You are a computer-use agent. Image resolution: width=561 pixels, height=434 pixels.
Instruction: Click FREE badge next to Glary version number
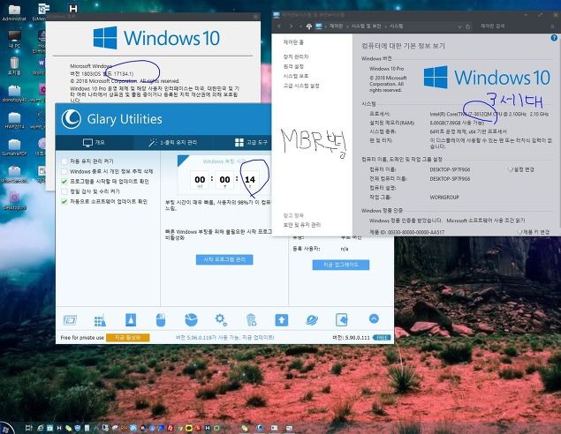click(x=382, y=338)
